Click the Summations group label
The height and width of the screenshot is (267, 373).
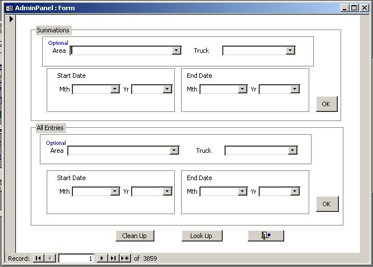53,30
